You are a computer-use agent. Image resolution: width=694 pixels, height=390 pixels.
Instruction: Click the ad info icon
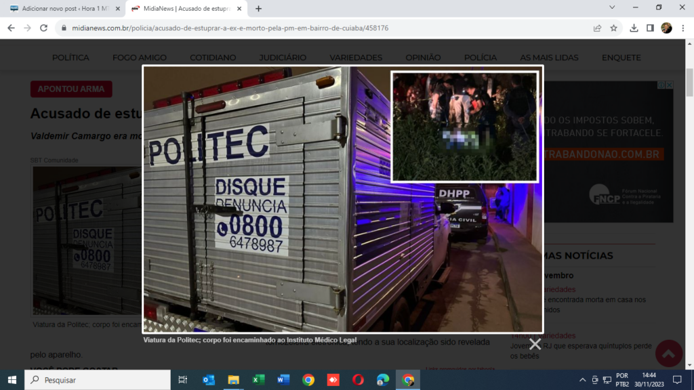click(x=661, y=85)
